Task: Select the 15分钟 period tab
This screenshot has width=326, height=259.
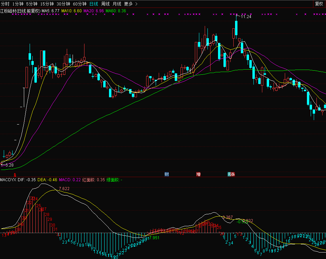Action: pos(47,4)
